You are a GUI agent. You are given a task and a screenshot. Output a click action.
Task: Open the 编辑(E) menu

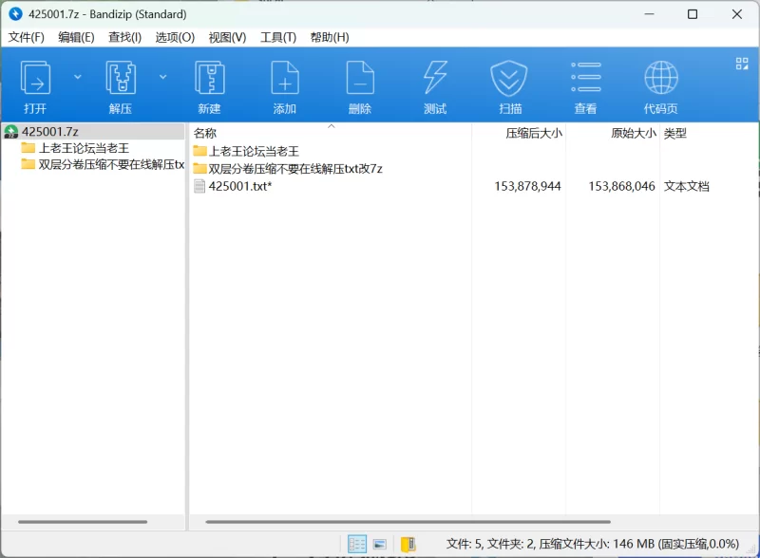point(76,37)
